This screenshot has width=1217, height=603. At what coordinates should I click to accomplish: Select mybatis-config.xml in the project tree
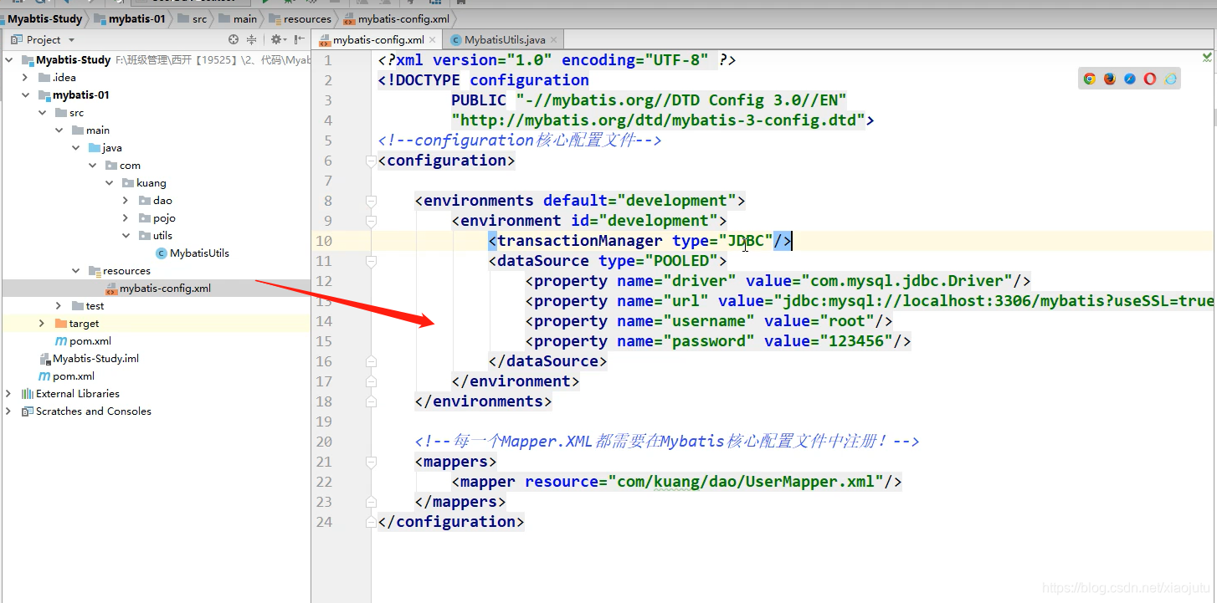tap(157, 288)
